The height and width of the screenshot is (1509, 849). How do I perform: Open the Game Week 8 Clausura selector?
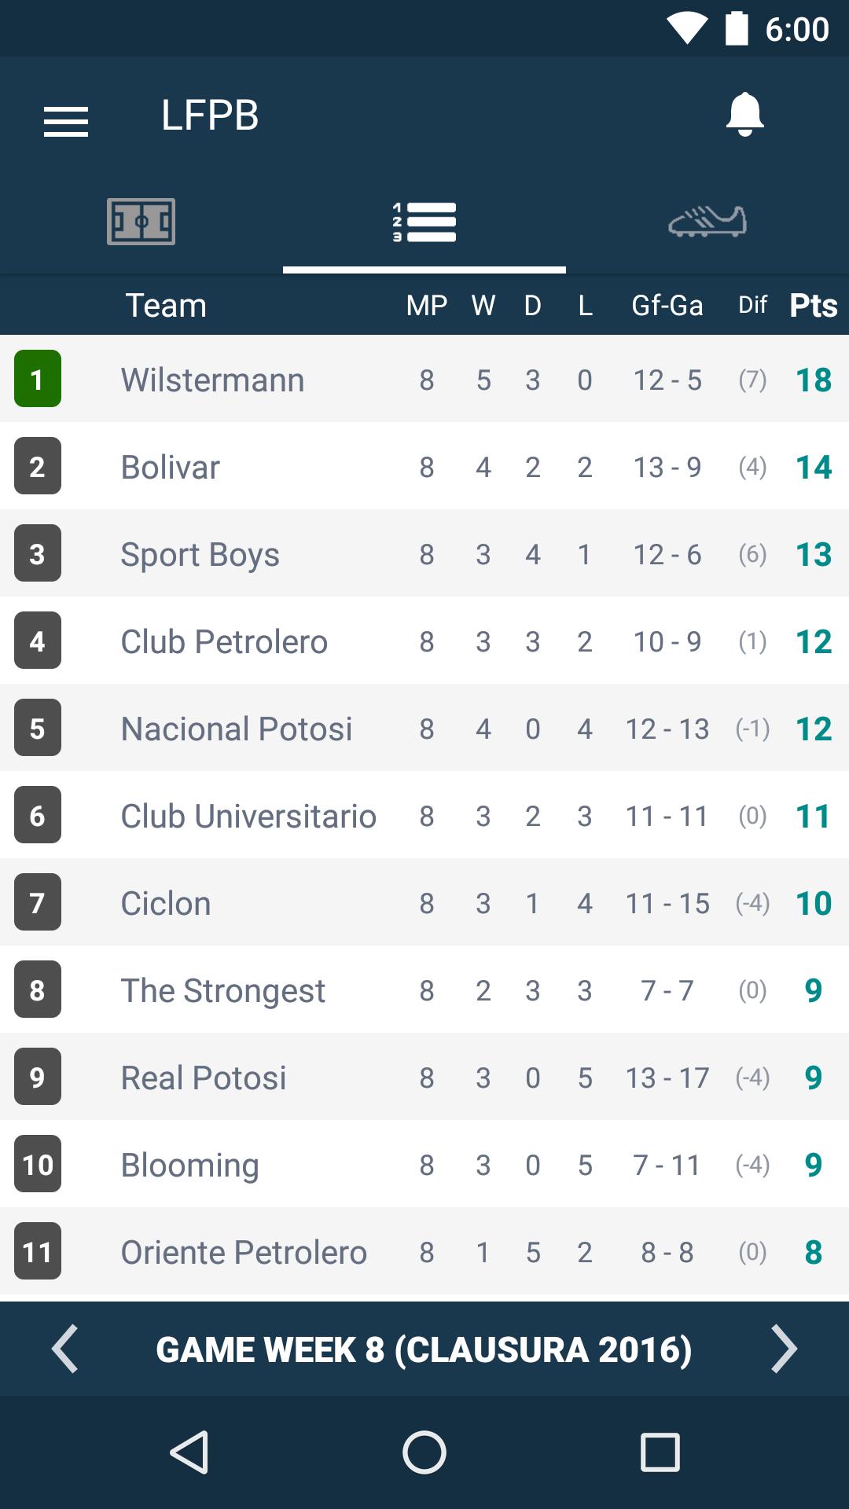[424, 1349]
